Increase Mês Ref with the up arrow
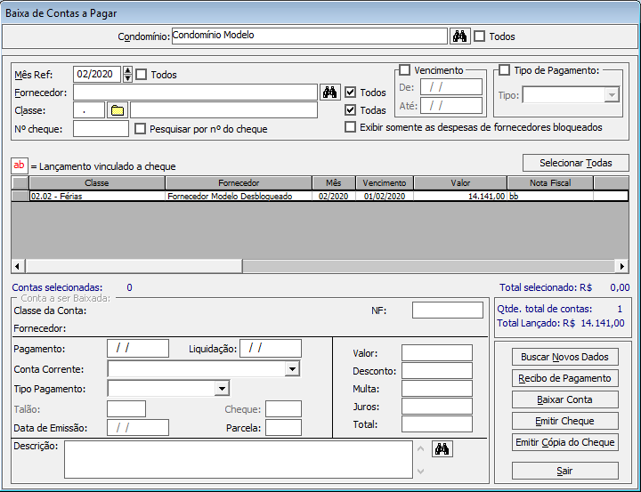Viewport: 641px width, 492px height. (x=127, y=71)
